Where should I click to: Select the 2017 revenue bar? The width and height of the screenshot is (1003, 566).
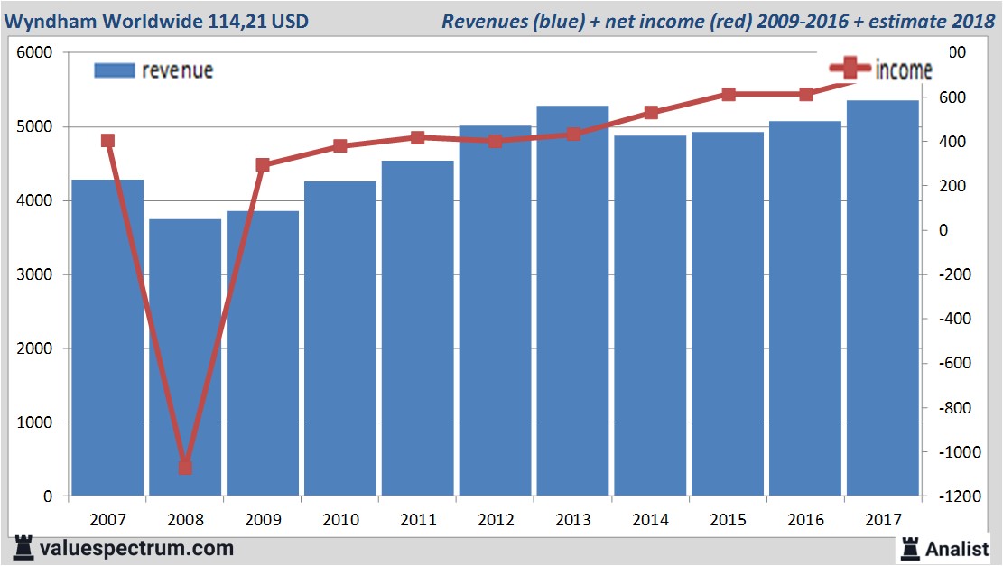(x=883, y=298)
